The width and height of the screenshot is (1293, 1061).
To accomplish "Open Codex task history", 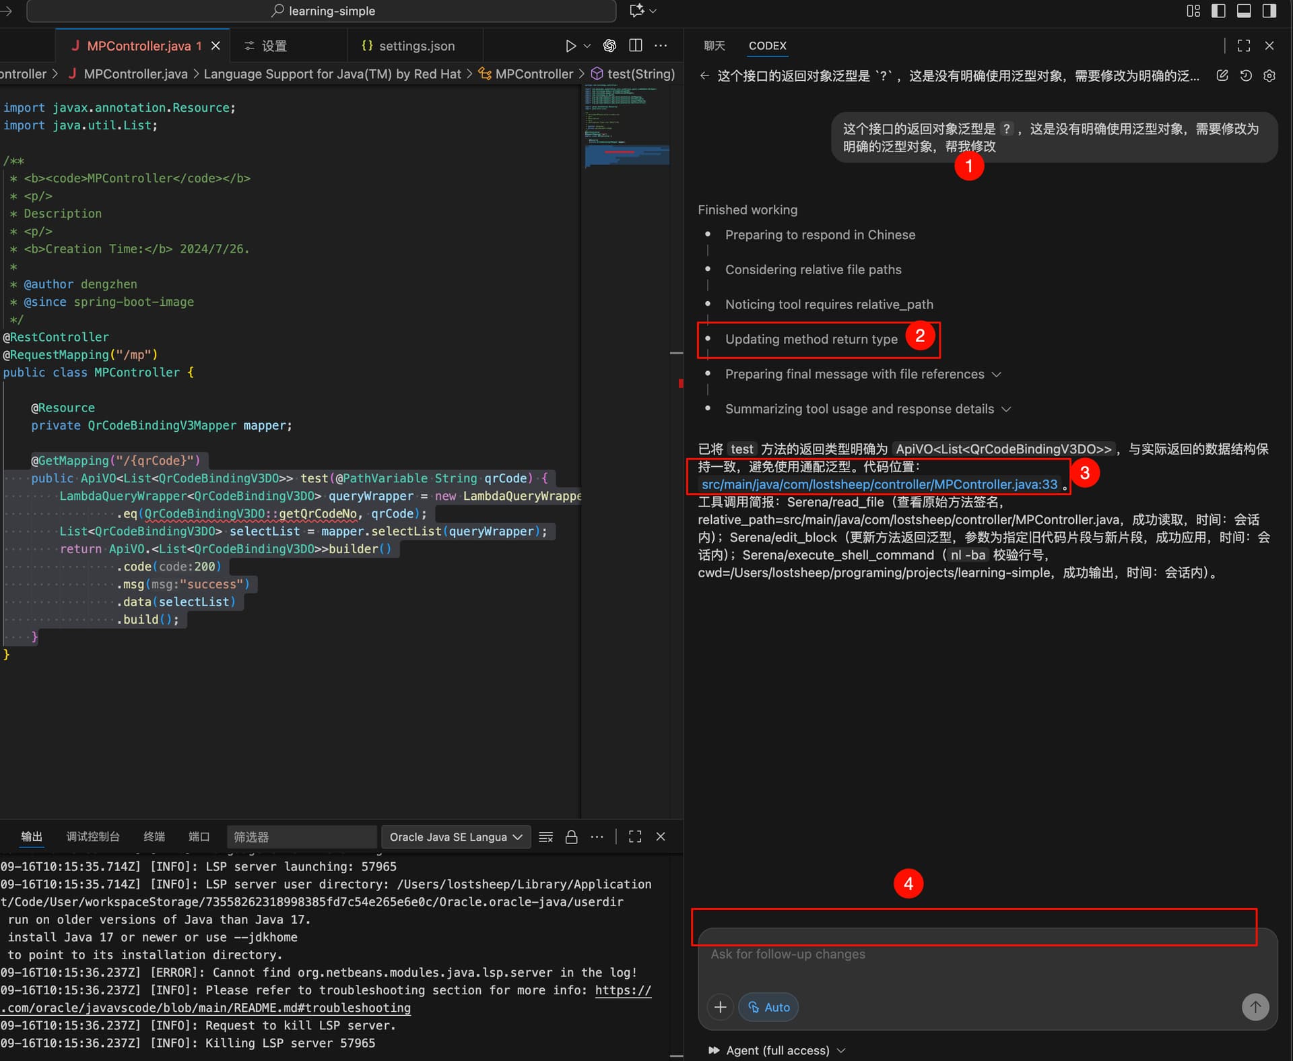I will pyautogui.click(x=1246, y=75).
